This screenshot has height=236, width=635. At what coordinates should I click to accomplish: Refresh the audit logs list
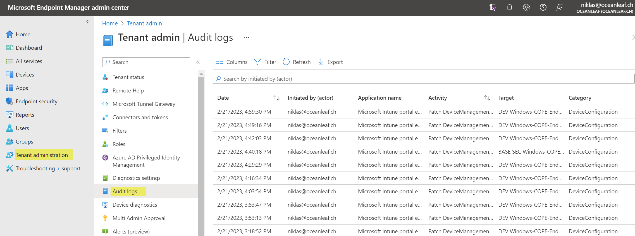297,62
